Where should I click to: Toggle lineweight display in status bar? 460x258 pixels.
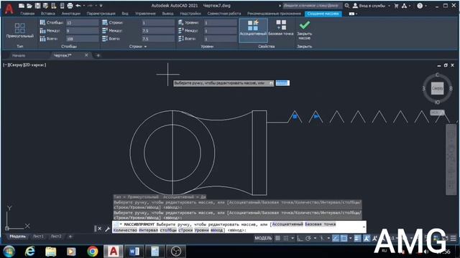(x=357, y=239)
